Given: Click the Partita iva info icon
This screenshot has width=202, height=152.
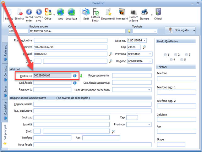Looking at the screenshot, I should click(75, 76).
